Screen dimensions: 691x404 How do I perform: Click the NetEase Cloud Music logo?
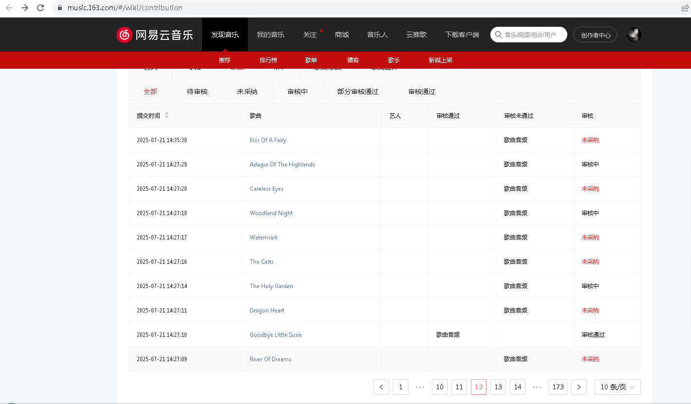pos(155,35)
